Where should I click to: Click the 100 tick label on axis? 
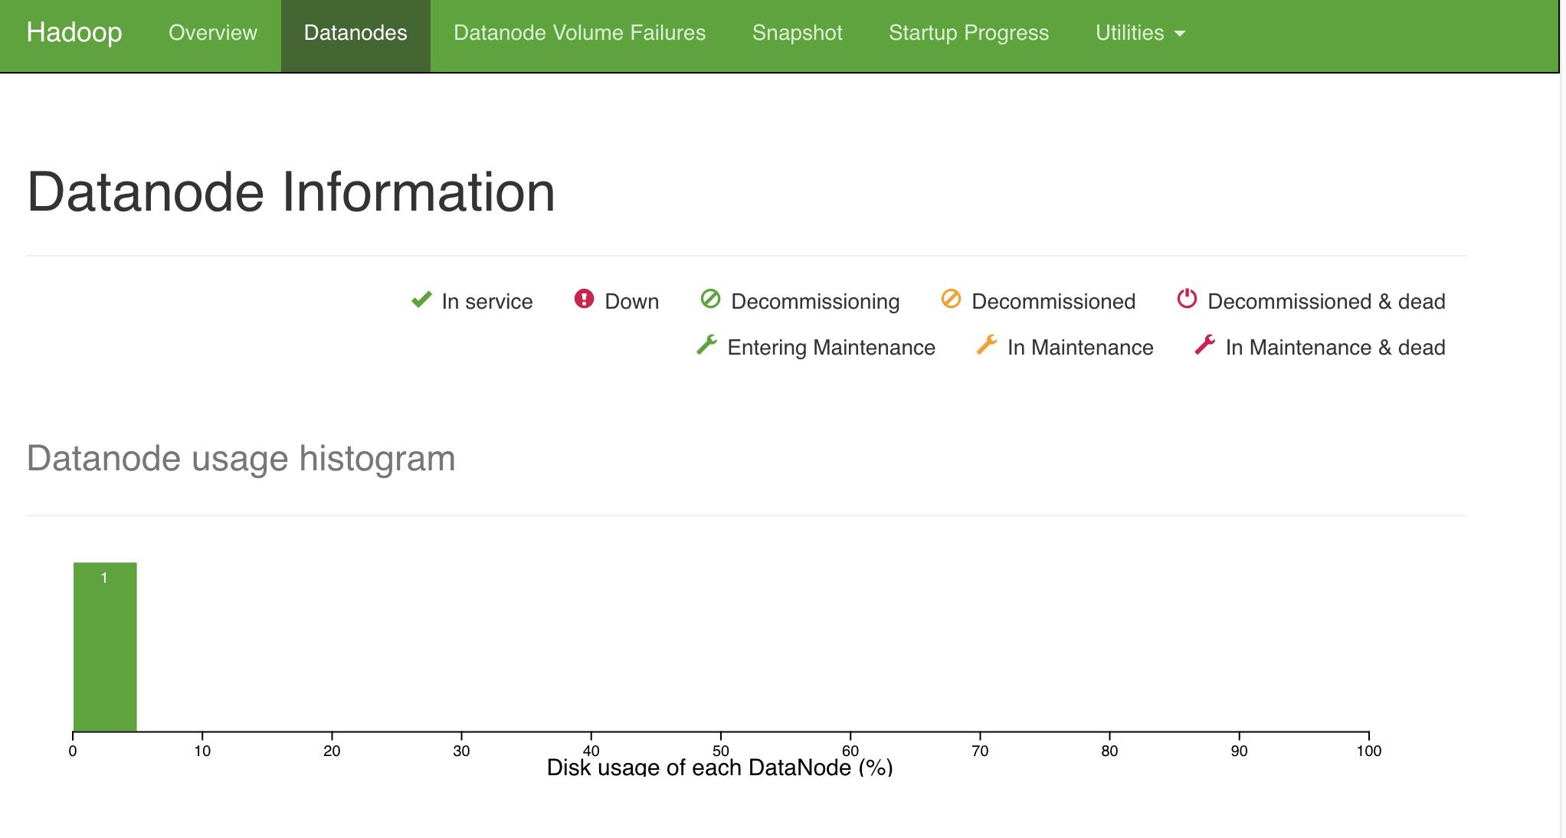[1369, 751]
